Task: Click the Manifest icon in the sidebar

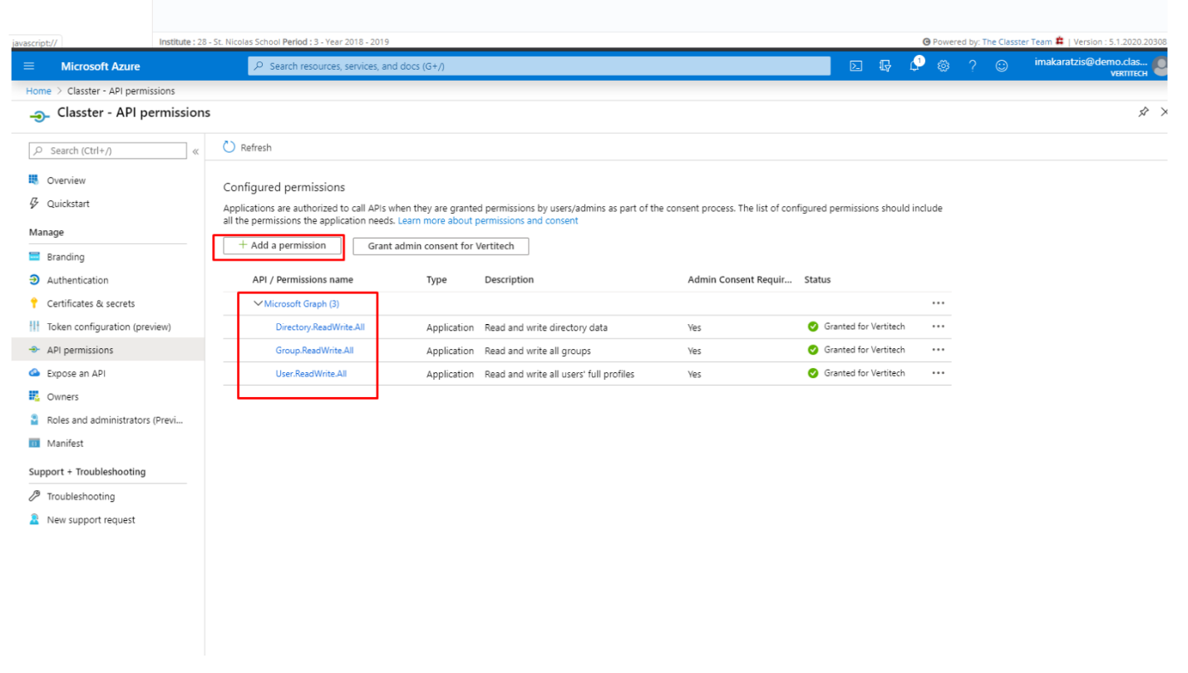Action: 34,443
